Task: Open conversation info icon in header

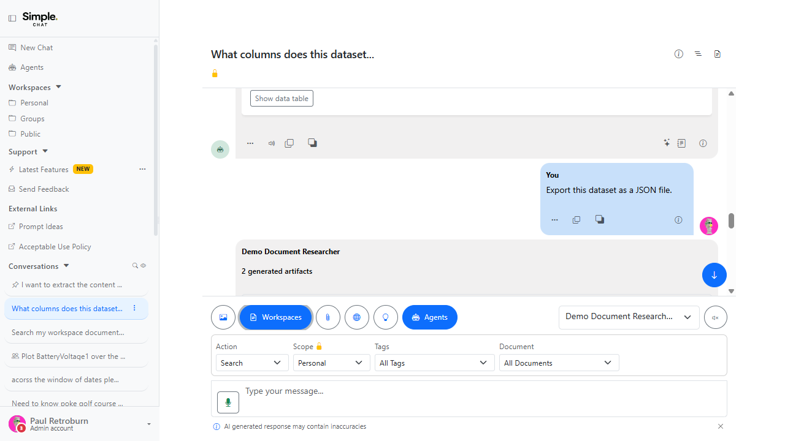Action: point(679,54)
